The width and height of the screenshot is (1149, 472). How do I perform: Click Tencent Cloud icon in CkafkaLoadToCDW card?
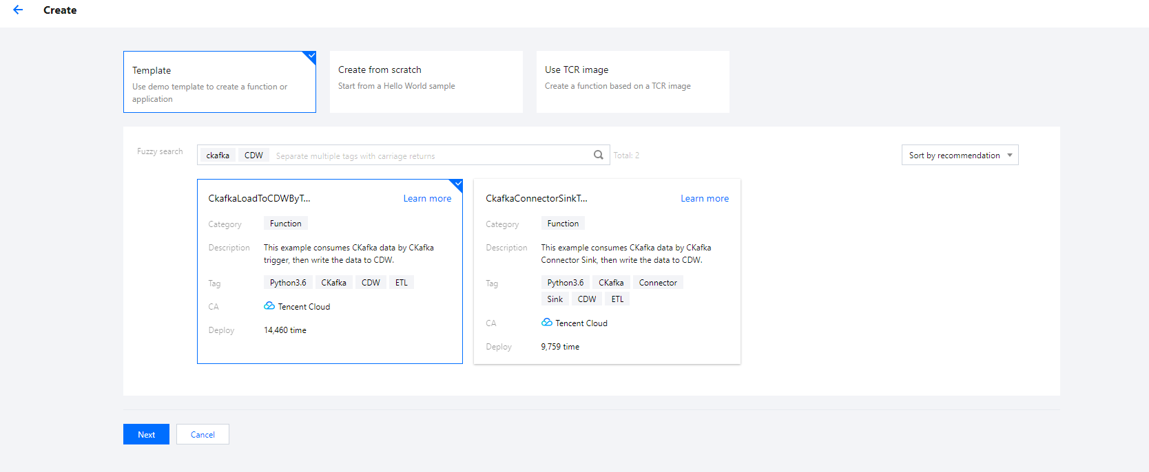(x=269, y=306)
